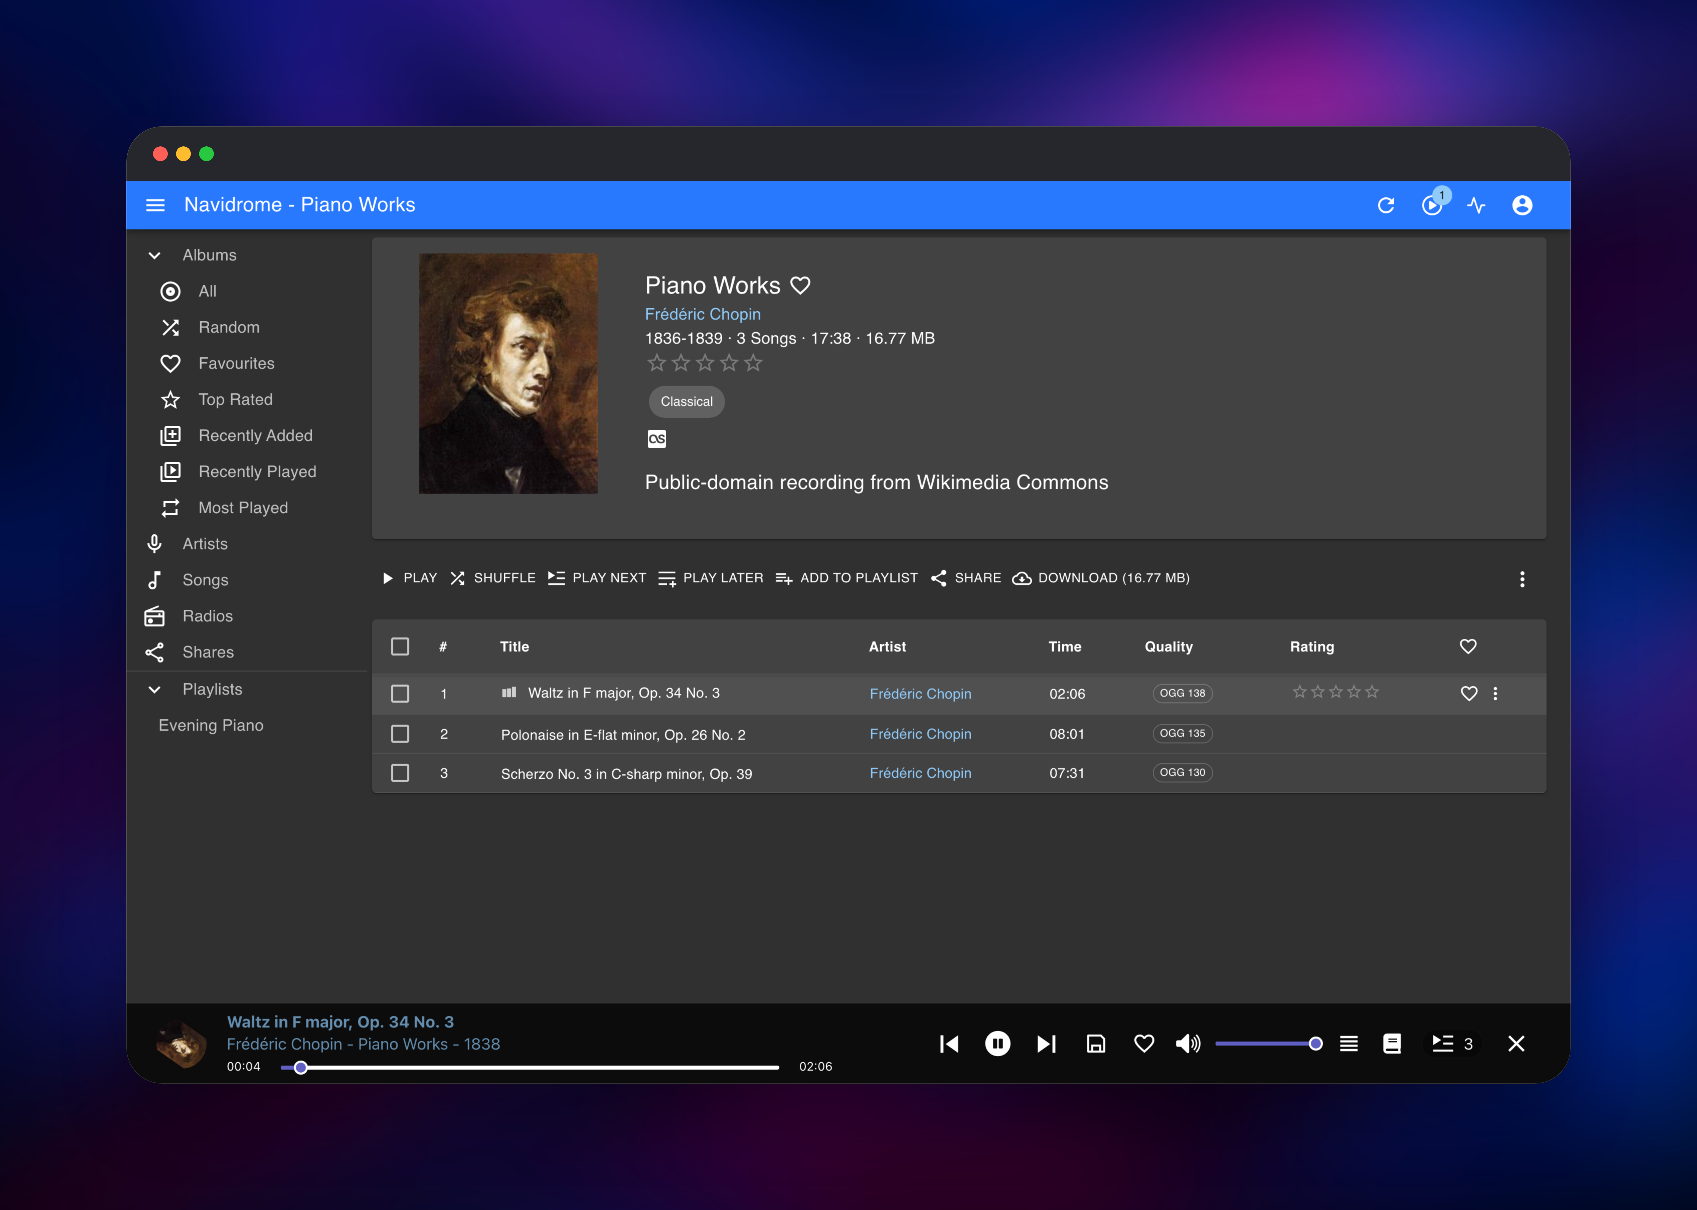The height and width of the screenshot is (1210, 1697).
Task: Click the PLAY button for the album
Action: point(409,578)
